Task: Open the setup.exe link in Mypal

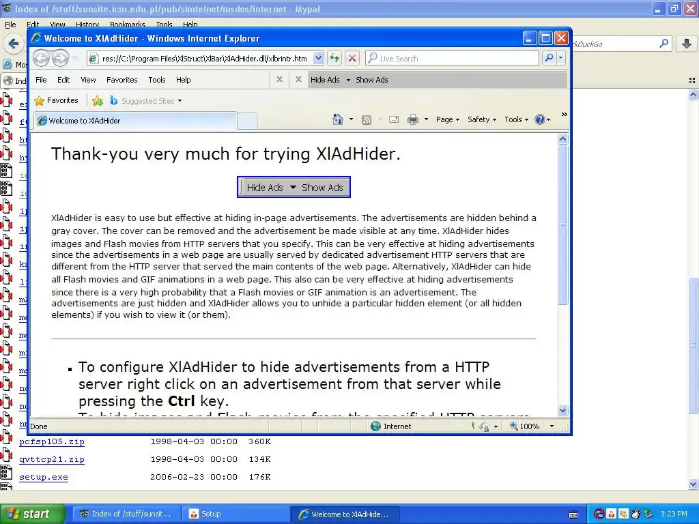Action: (x=44, y=477)
